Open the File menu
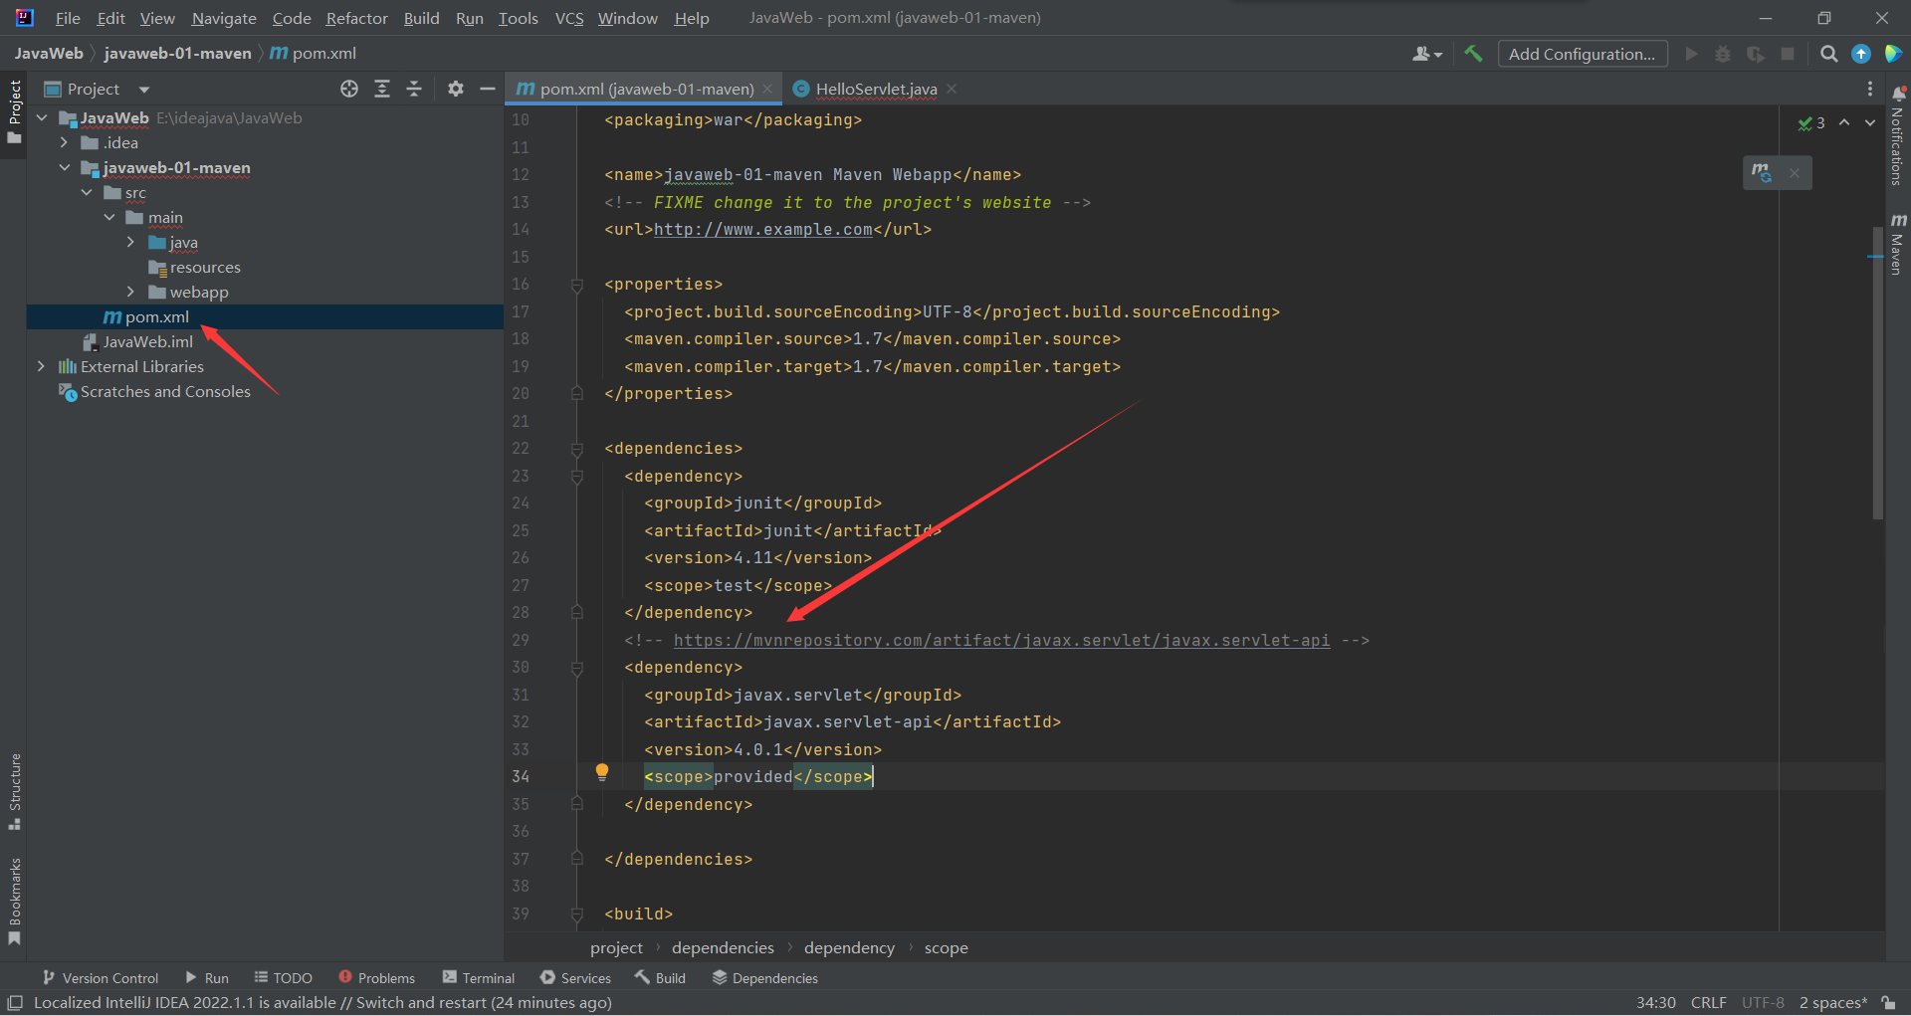This screenshot has height=1016, width=1911. pos(68,18)
